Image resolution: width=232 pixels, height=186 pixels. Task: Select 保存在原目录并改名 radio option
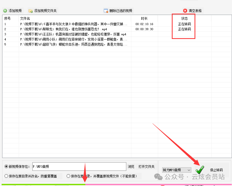6,176
